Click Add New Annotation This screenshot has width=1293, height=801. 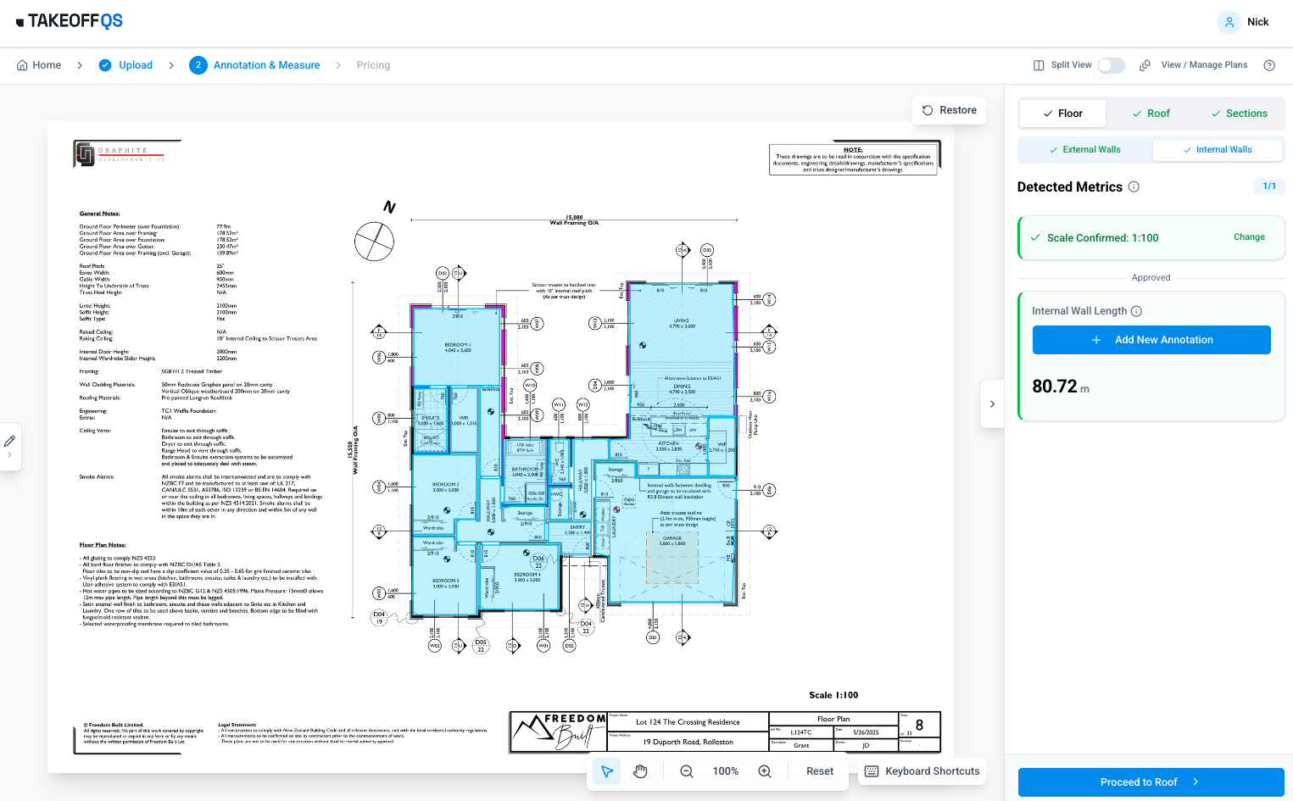click(1151, 339)
